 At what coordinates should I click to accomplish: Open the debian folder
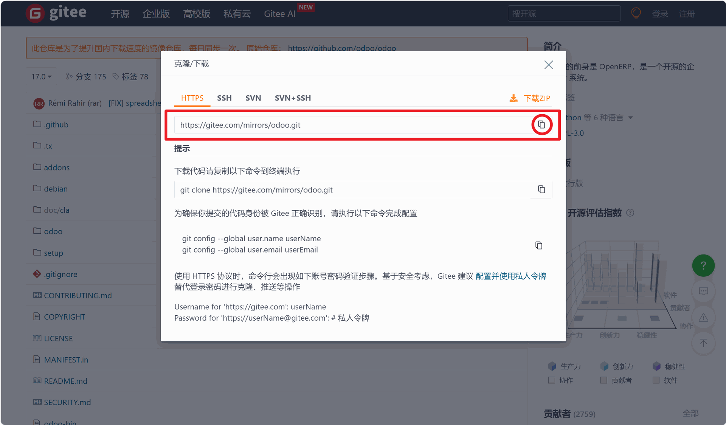56,189
